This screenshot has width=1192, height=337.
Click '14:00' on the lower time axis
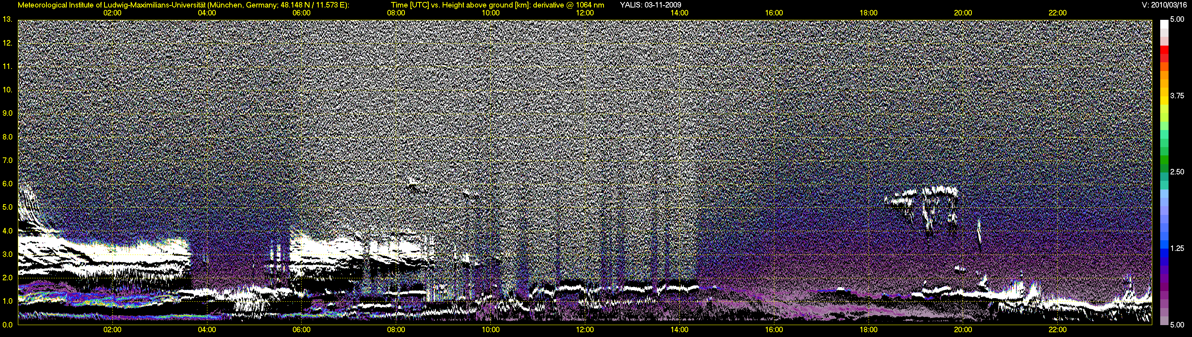pos(679,329)
